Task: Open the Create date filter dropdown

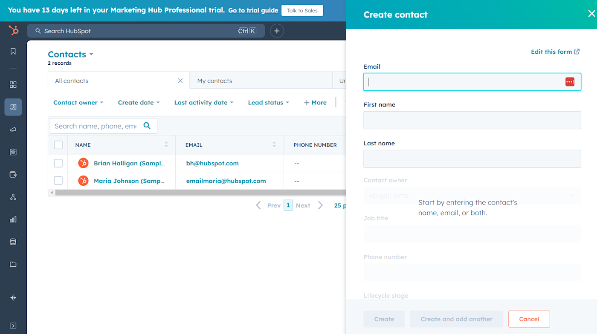Action: point(139,103)
